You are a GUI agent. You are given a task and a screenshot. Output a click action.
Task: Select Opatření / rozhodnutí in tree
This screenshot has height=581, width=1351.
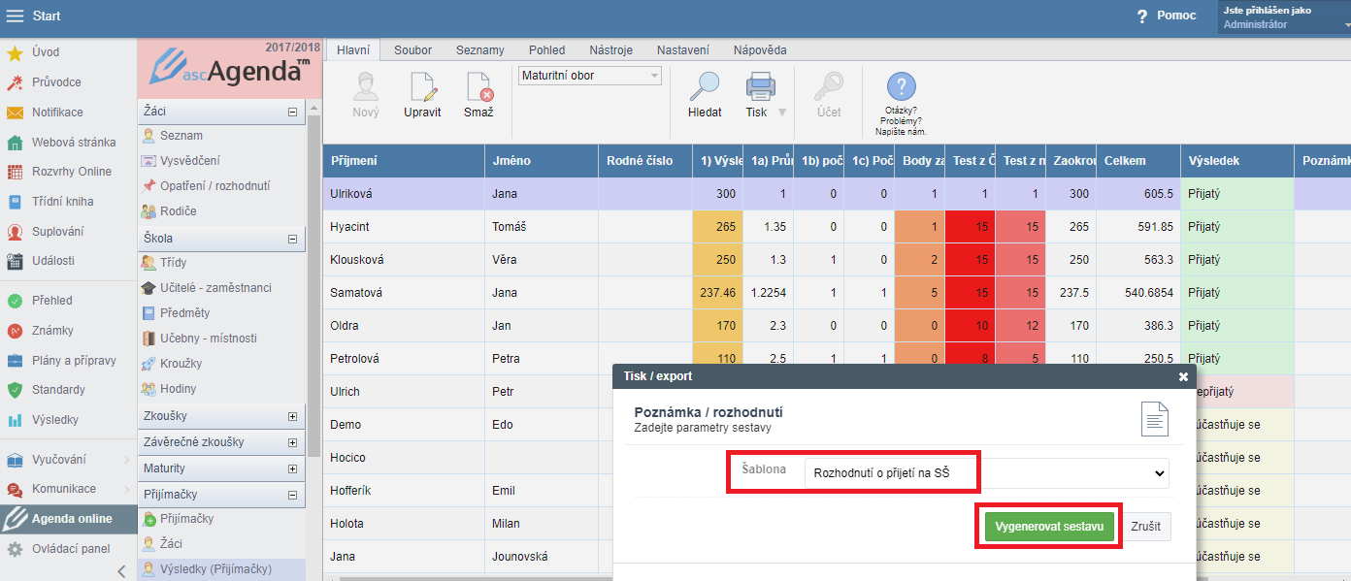(214, 186)
